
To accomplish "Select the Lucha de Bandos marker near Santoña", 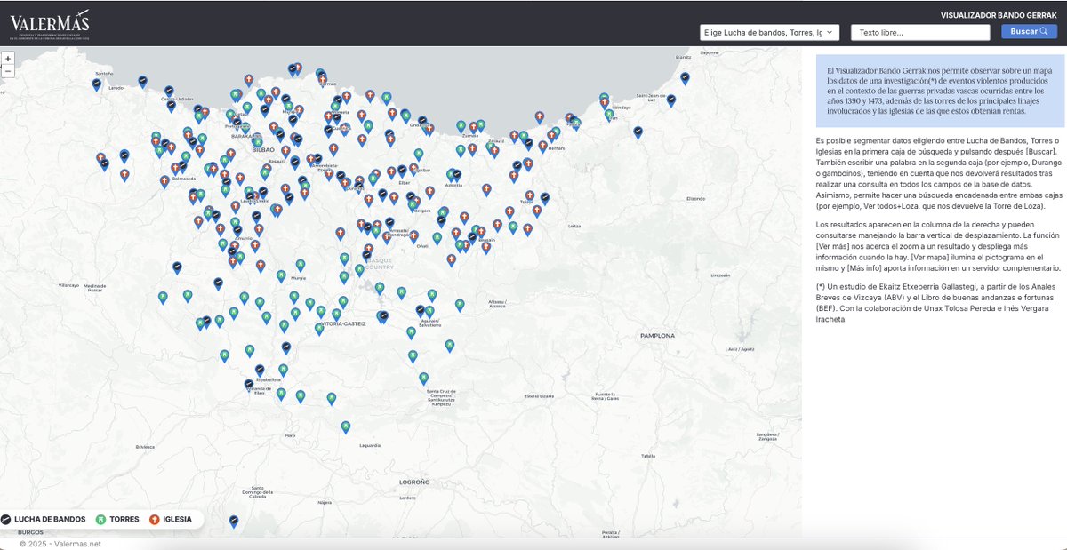I will pos(97,84).
